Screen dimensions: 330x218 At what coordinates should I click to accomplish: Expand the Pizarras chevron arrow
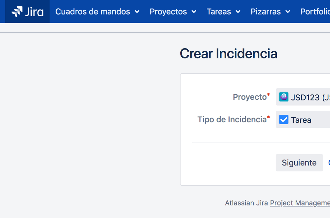[x=288, y=12]
